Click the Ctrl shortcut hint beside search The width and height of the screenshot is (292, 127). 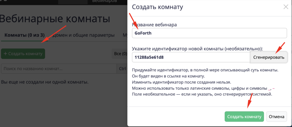pyautogui.click(x=122, y=68)
